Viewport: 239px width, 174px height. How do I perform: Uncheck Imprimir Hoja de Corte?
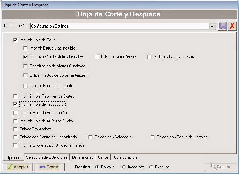tap(15, 40)
